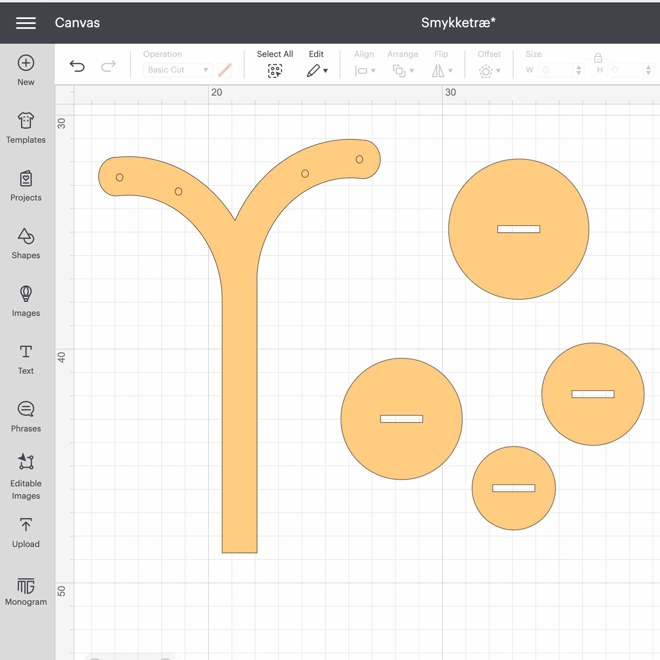This screenshot has height=660, width=660.
Task: Open the Phrases panel
Action: pos(26,417)
